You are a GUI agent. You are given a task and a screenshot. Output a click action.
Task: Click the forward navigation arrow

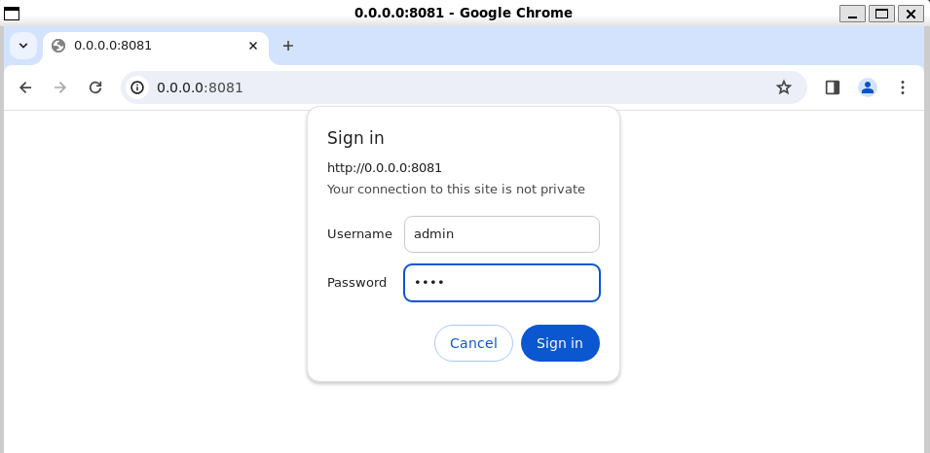pos(60,87)
